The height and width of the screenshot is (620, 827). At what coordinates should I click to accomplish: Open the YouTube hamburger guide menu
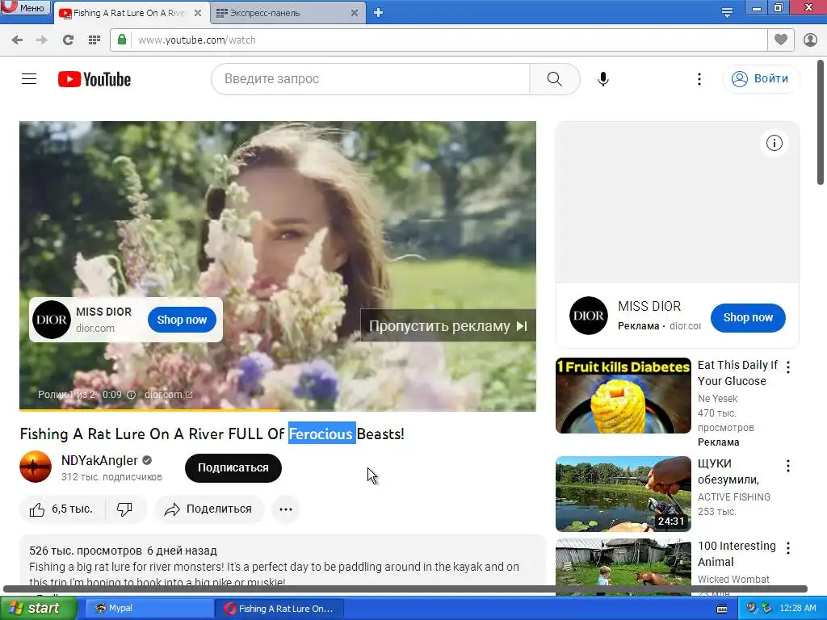click(29, 79)
